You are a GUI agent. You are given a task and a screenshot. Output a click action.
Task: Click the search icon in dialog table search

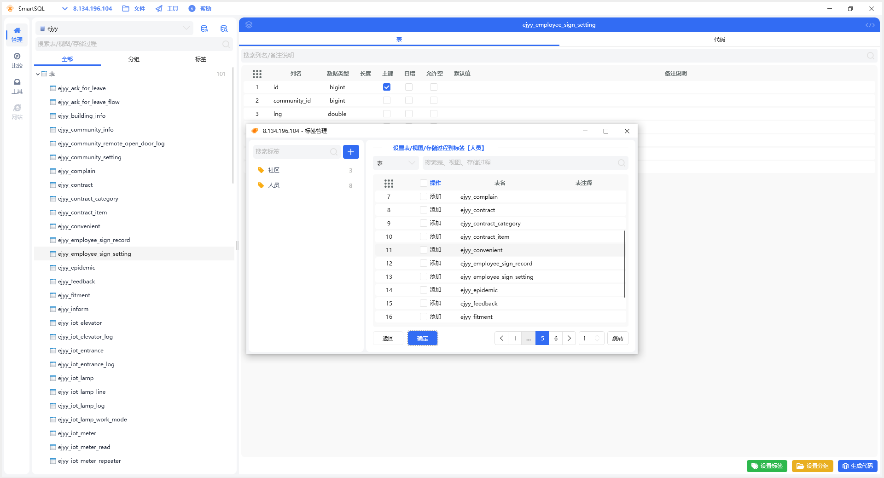click(x=622, y=163)
